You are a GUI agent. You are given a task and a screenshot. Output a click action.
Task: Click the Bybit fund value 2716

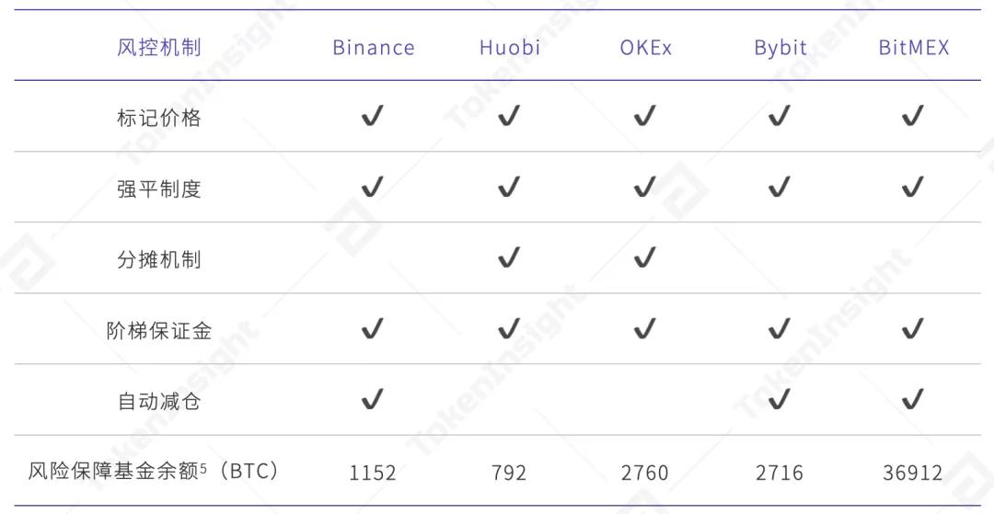coord(779,473)
